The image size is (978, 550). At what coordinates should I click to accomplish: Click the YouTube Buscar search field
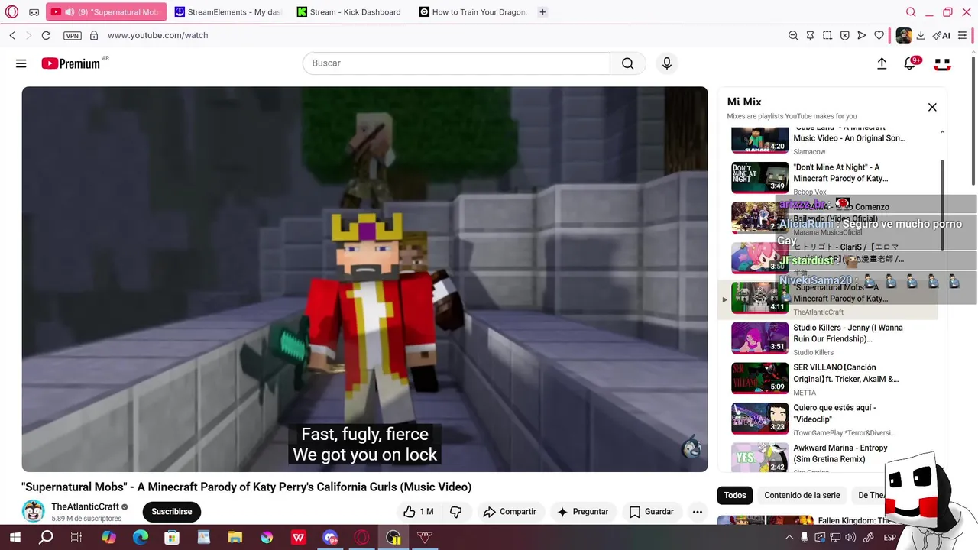point(456,63)
